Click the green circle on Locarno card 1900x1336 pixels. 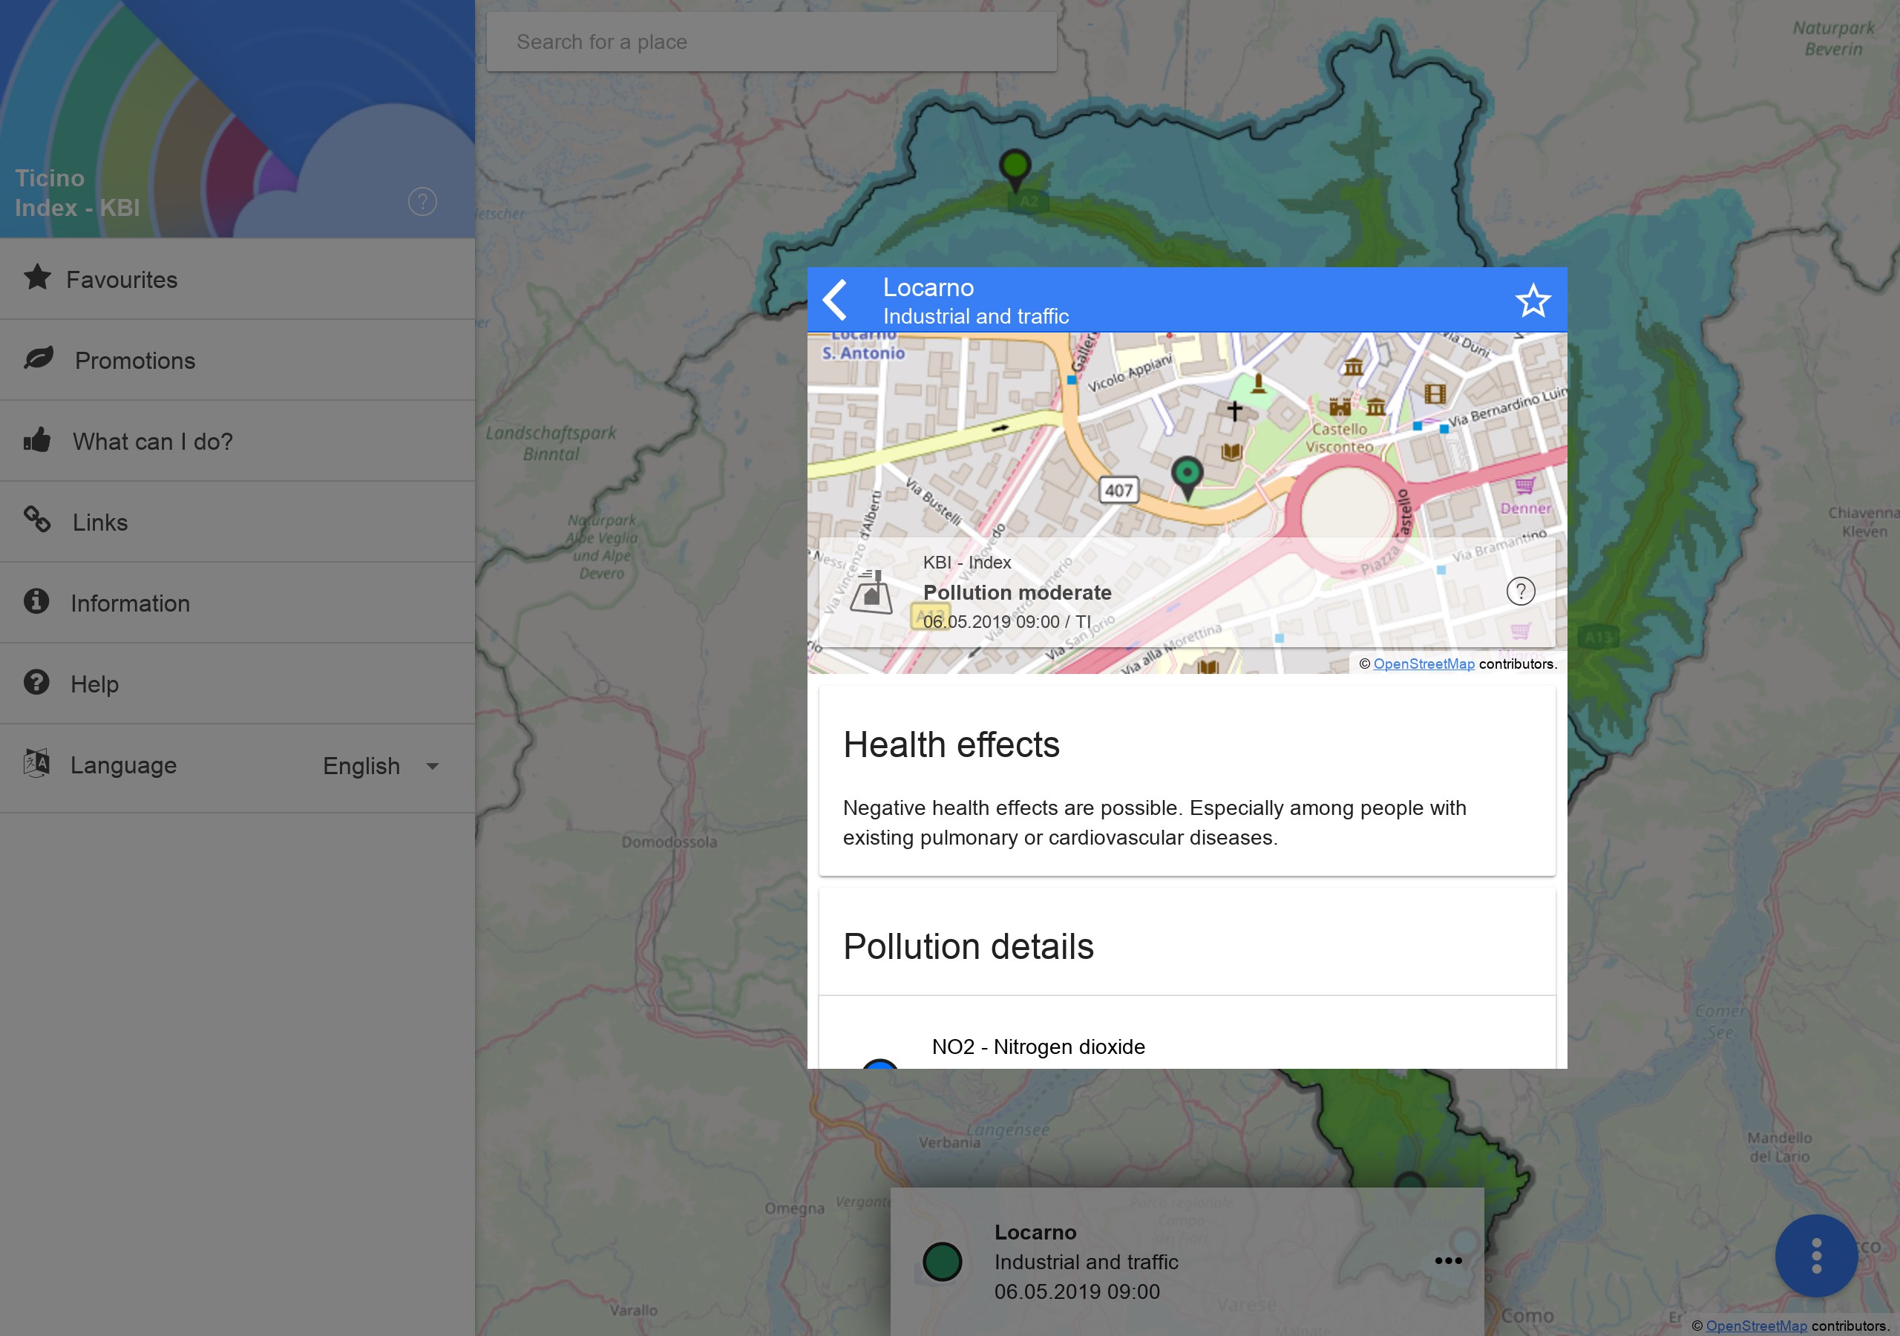[942, 1262]
